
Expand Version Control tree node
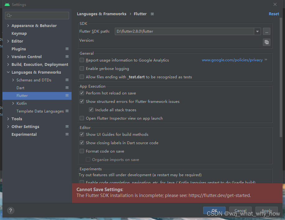(8, 57)
